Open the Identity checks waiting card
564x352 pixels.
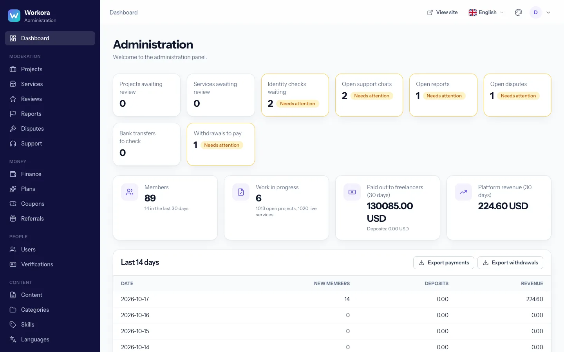295,95
